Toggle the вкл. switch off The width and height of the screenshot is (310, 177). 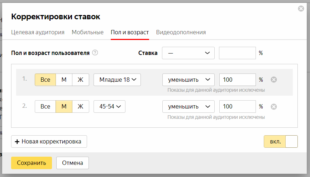281,142
